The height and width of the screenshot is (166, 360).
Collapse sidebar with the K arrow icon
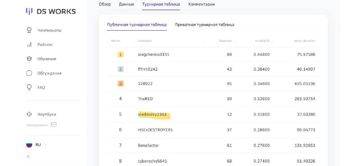click(29, 157)
